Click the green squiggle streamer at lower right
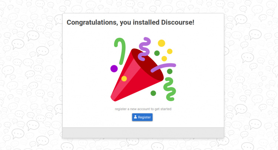 [170, 89]
